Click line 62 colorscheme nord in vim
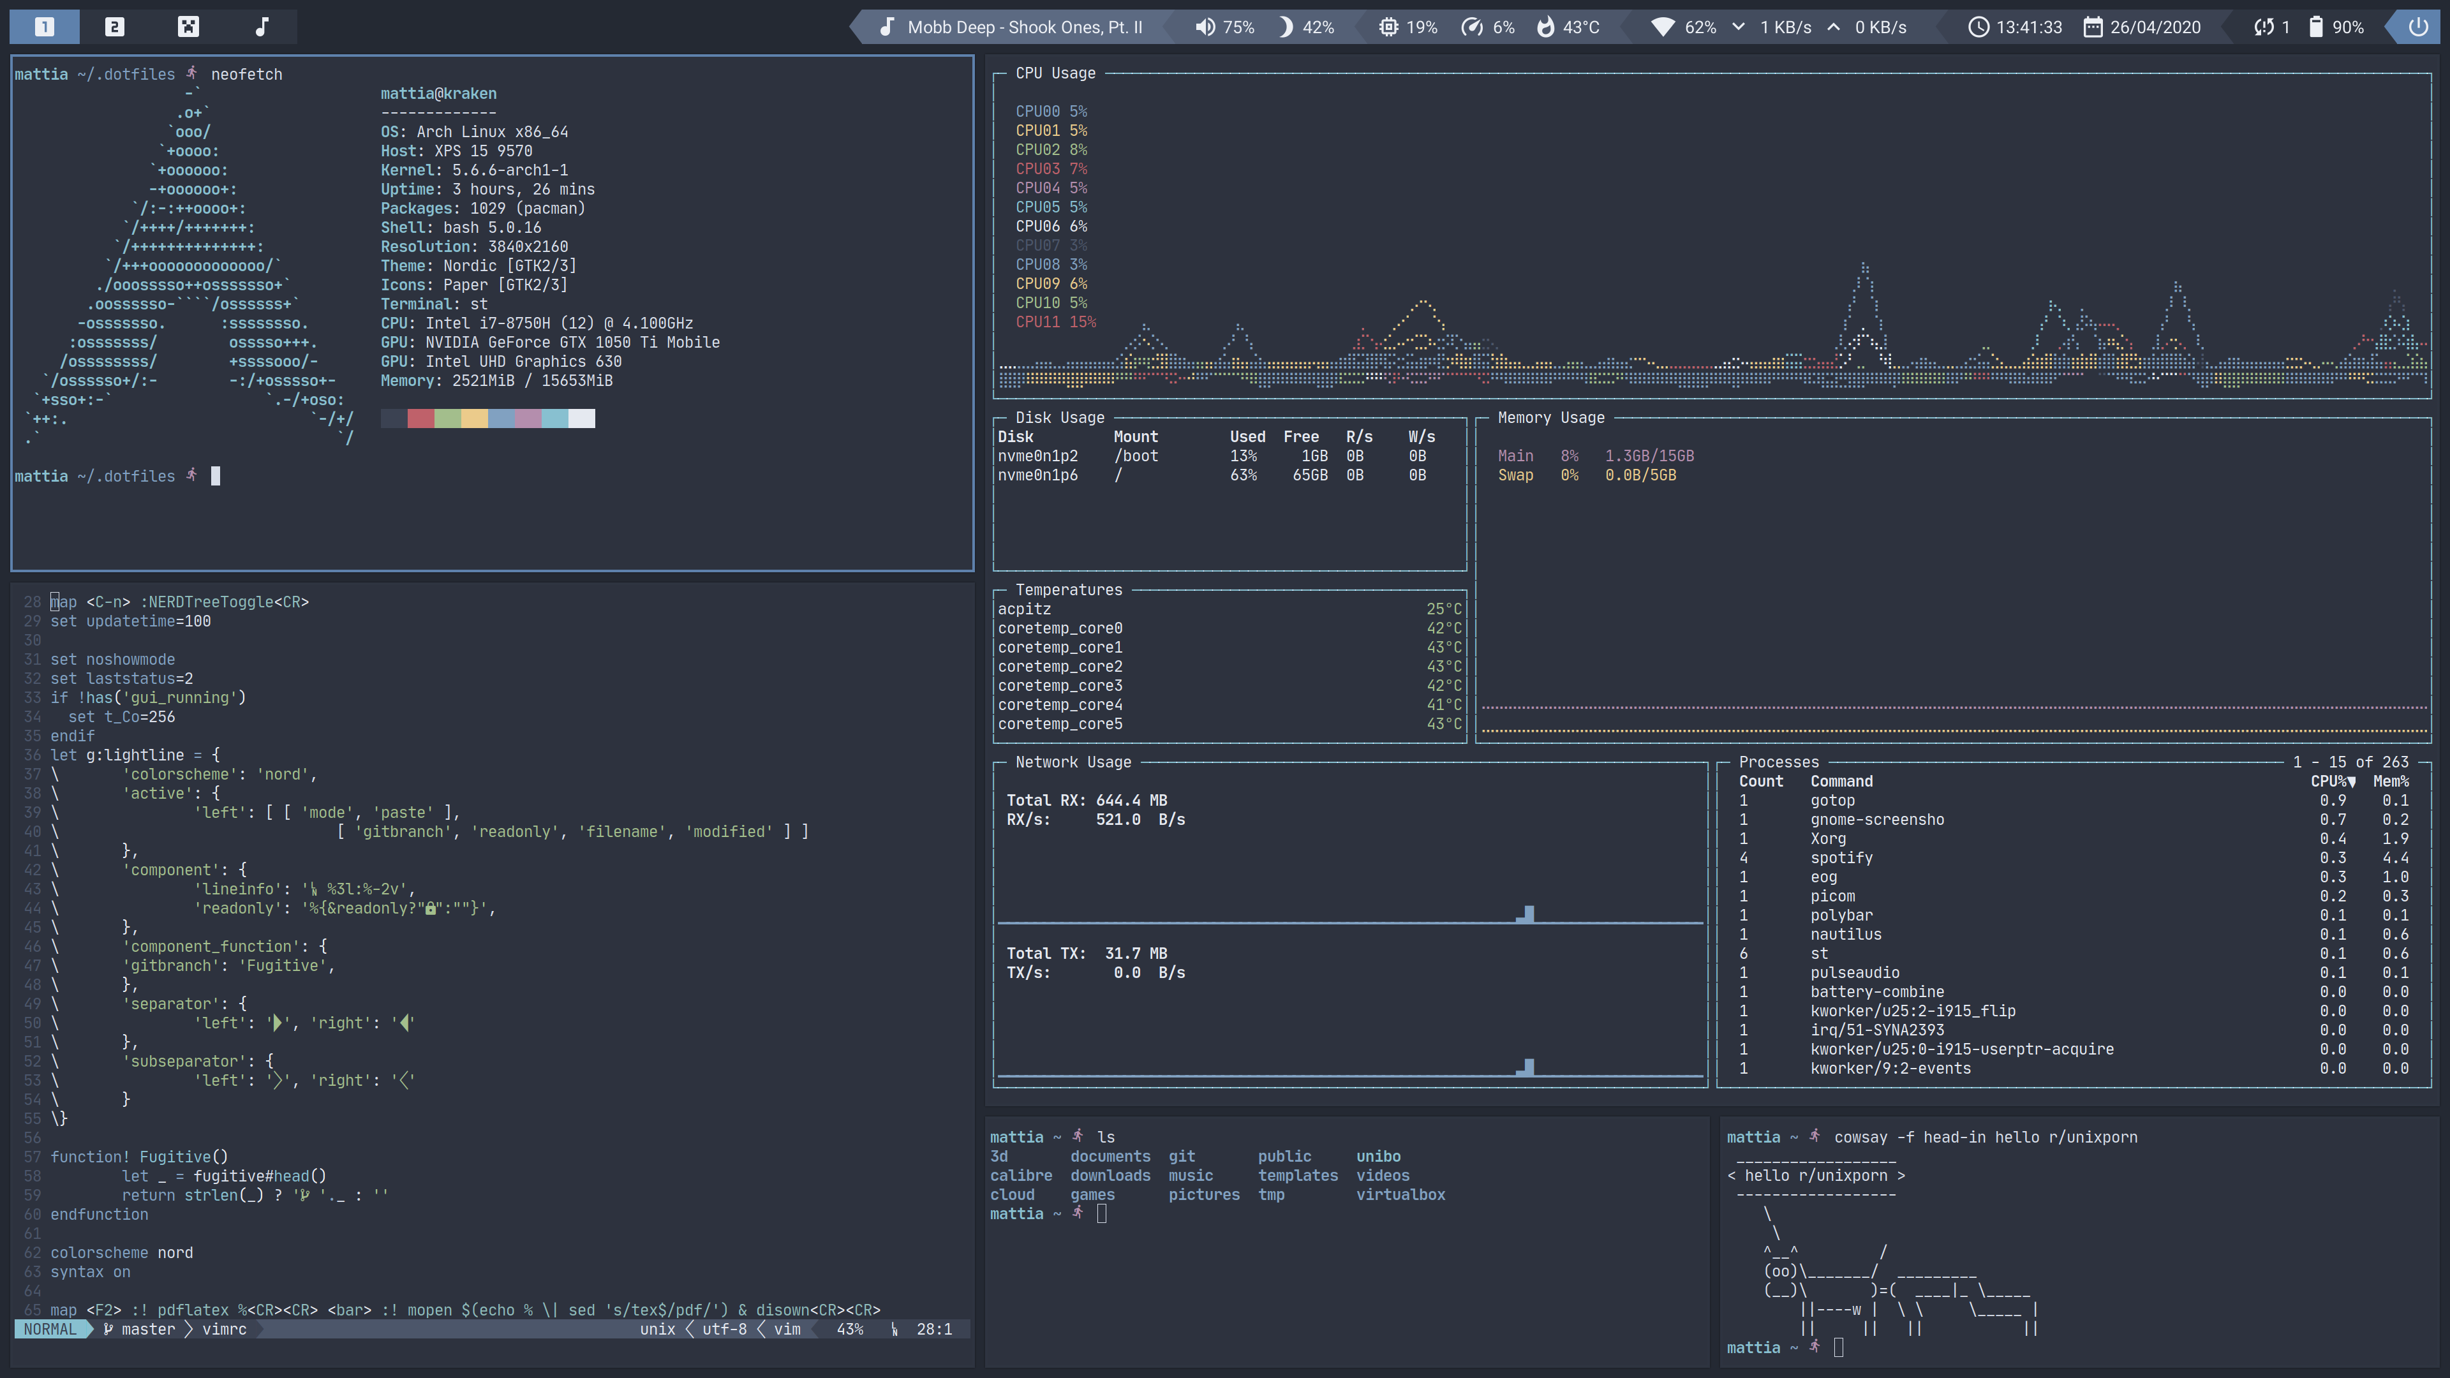Image resolution: width=2450 pixels, height=1378 pixels. [121, 1252]
